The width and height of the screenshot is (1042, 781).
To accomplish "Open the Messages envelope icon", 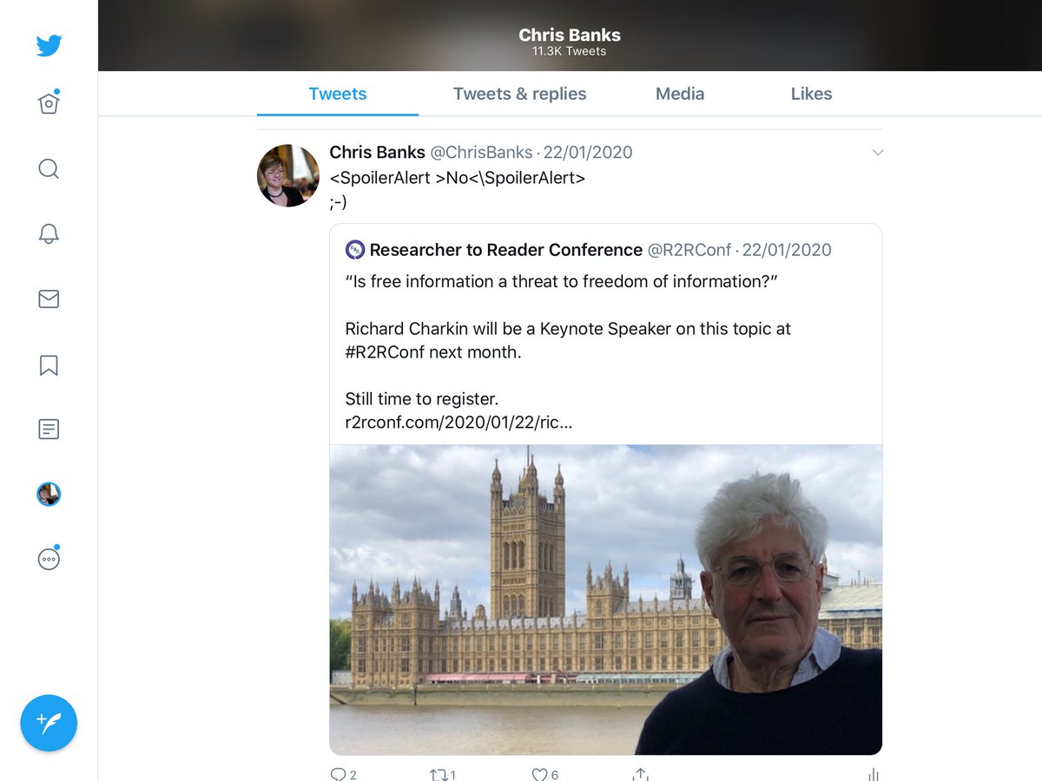I will click(x=49, y=299).
